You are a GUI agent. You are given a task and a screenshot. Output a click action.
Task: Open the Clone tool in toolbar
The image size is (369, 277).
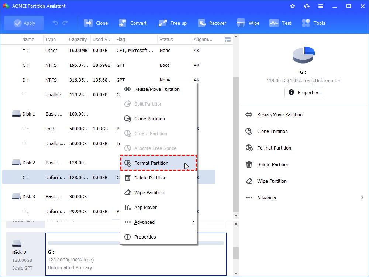pyautogui.click(x=96, y=23)
